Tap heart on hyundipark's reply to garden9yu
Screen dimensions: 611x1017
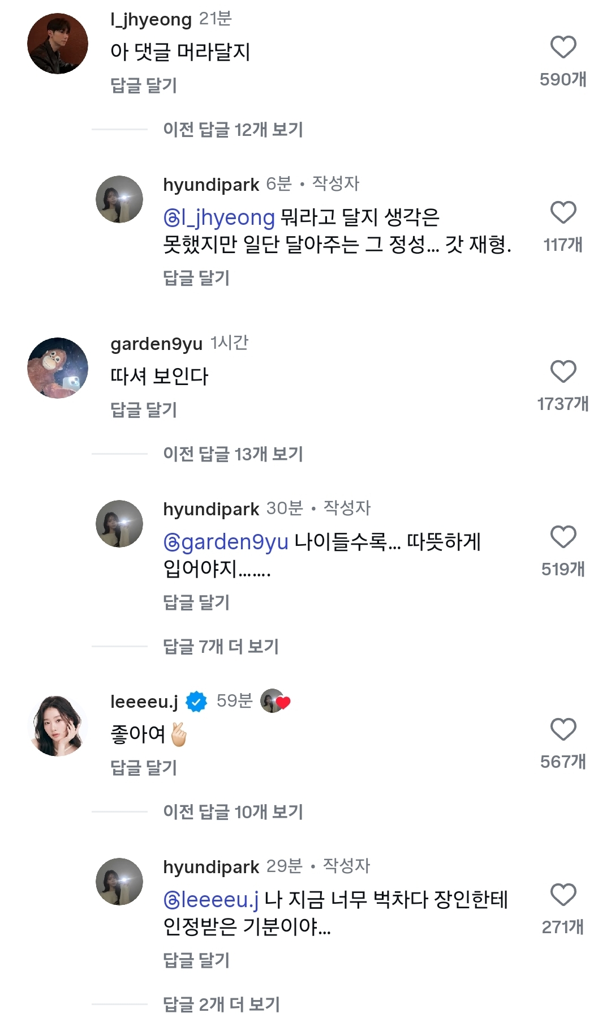pos(563,537)
